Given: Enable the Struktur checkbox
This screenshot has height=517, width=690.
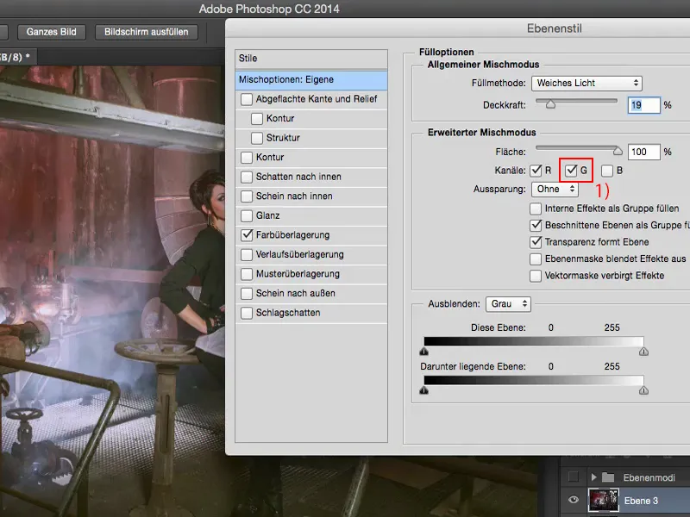Looking at the screenshot, I should click(x=256, y=138).
